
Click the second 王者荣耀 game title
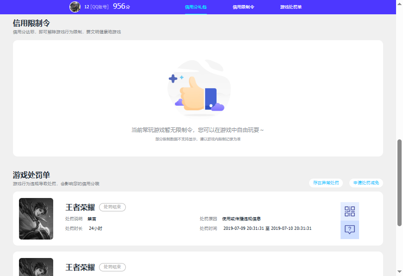tap(80, 267)
